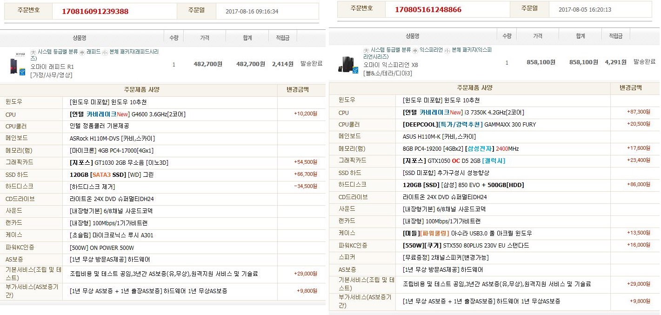This screenshot has width=661, height=315.
Task: Click the 小 icon before 본체 패키지(래피드시리즈)
Action: click(105, 52)
